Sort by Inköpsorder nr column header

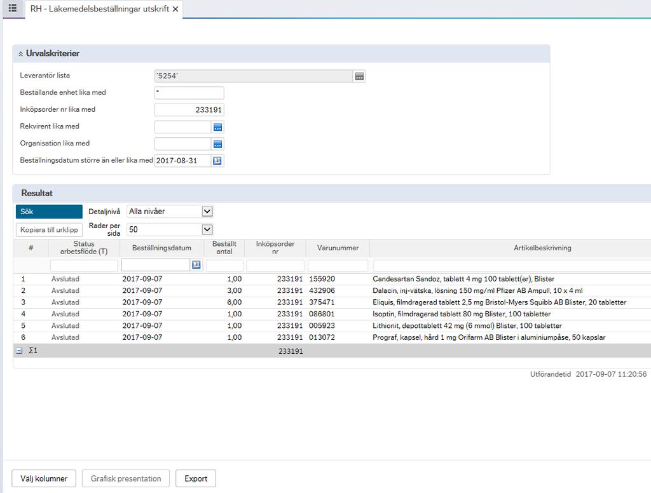click(275, 248)
